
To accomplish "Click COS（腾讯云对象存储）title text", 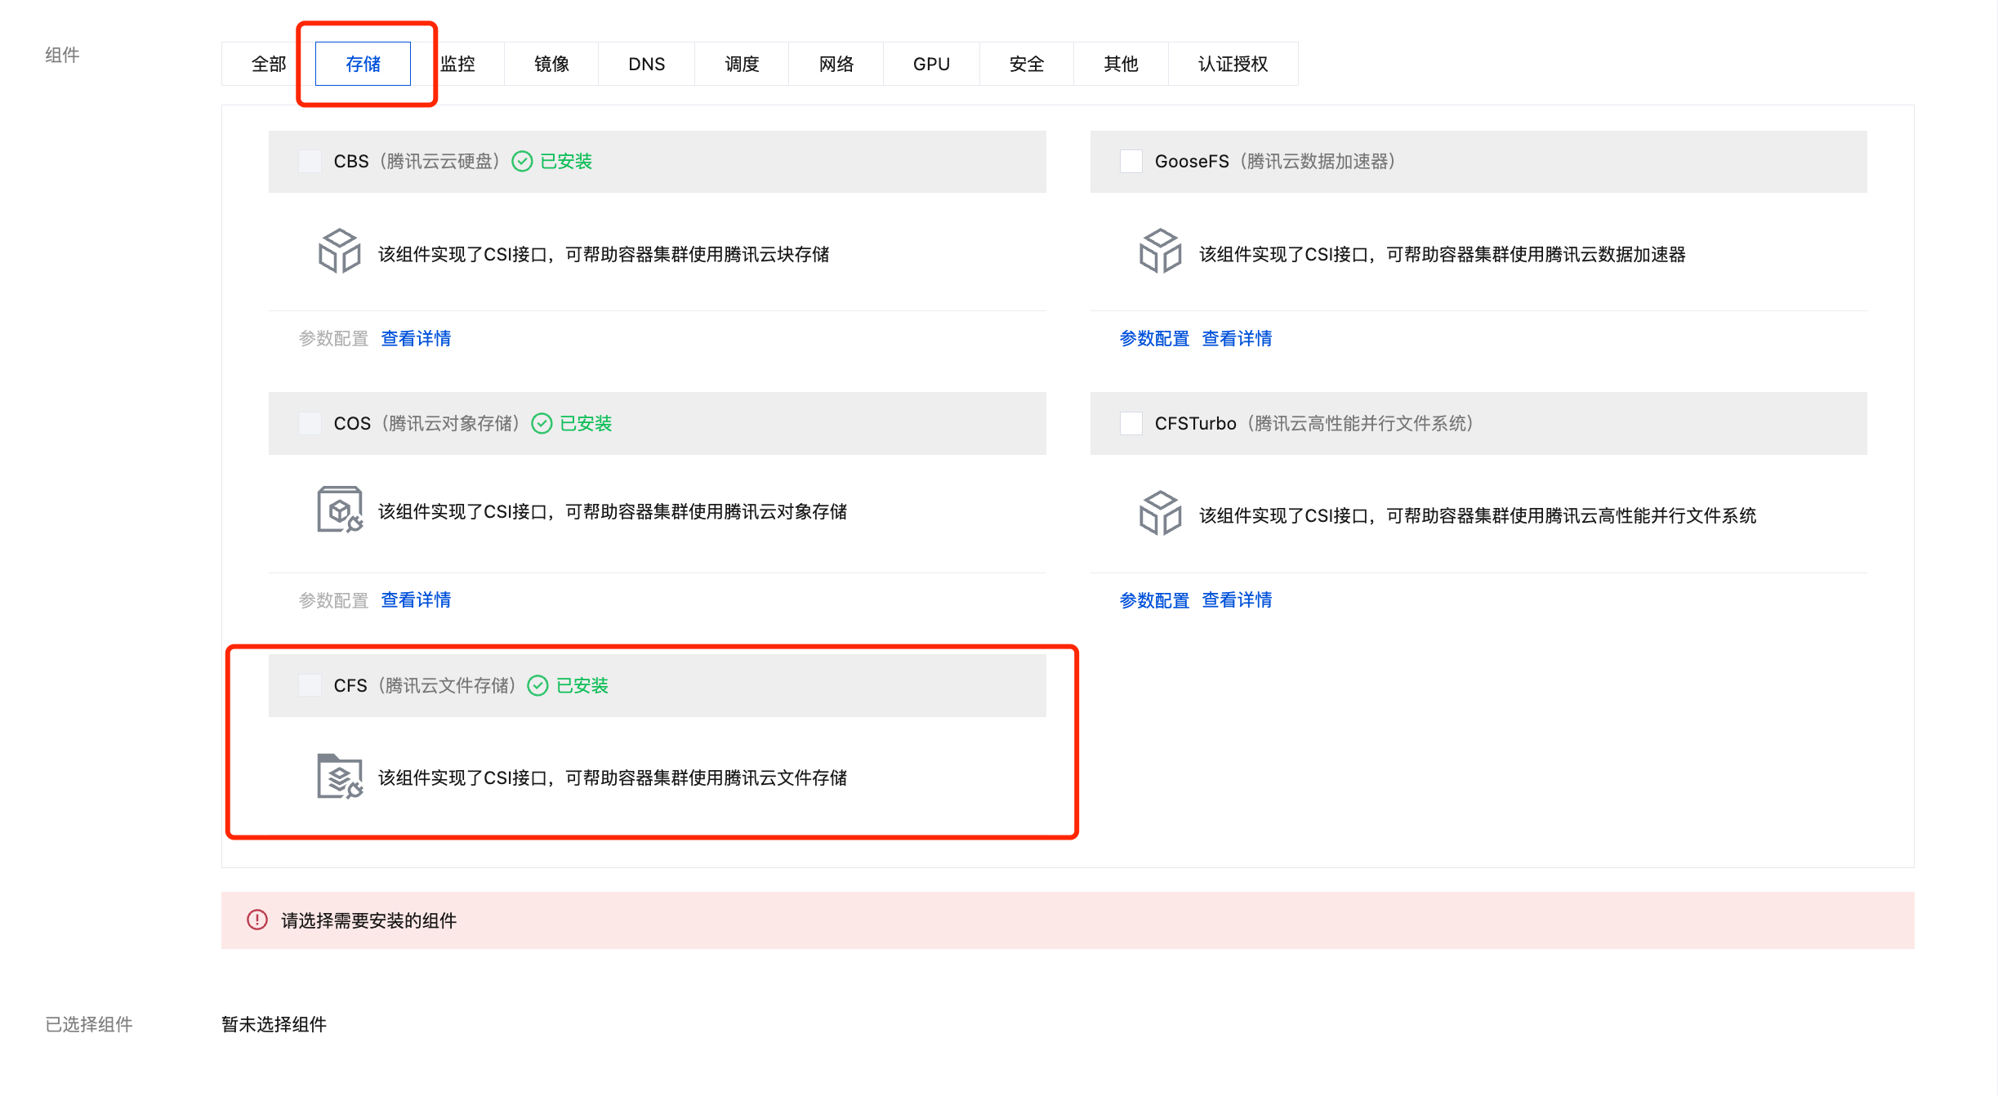I will [427, 423].
